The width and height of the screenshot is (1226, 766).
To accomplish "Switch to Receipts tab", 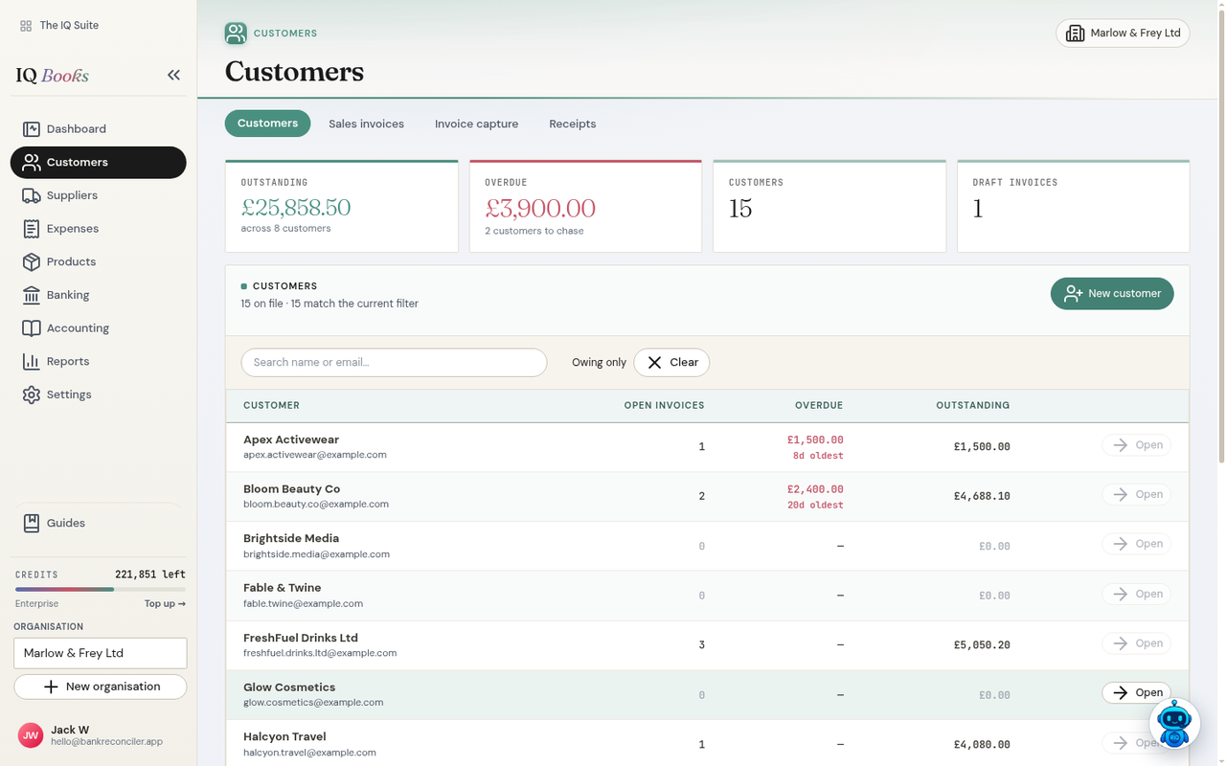I will (x=573, y=124).
